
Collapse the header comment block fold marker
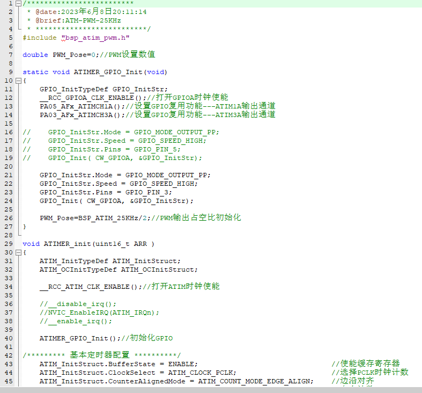(18, 4)
